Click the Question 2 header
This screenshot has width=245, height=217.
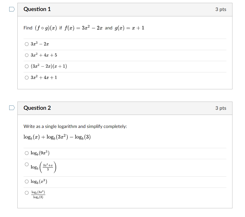[37, 108]
